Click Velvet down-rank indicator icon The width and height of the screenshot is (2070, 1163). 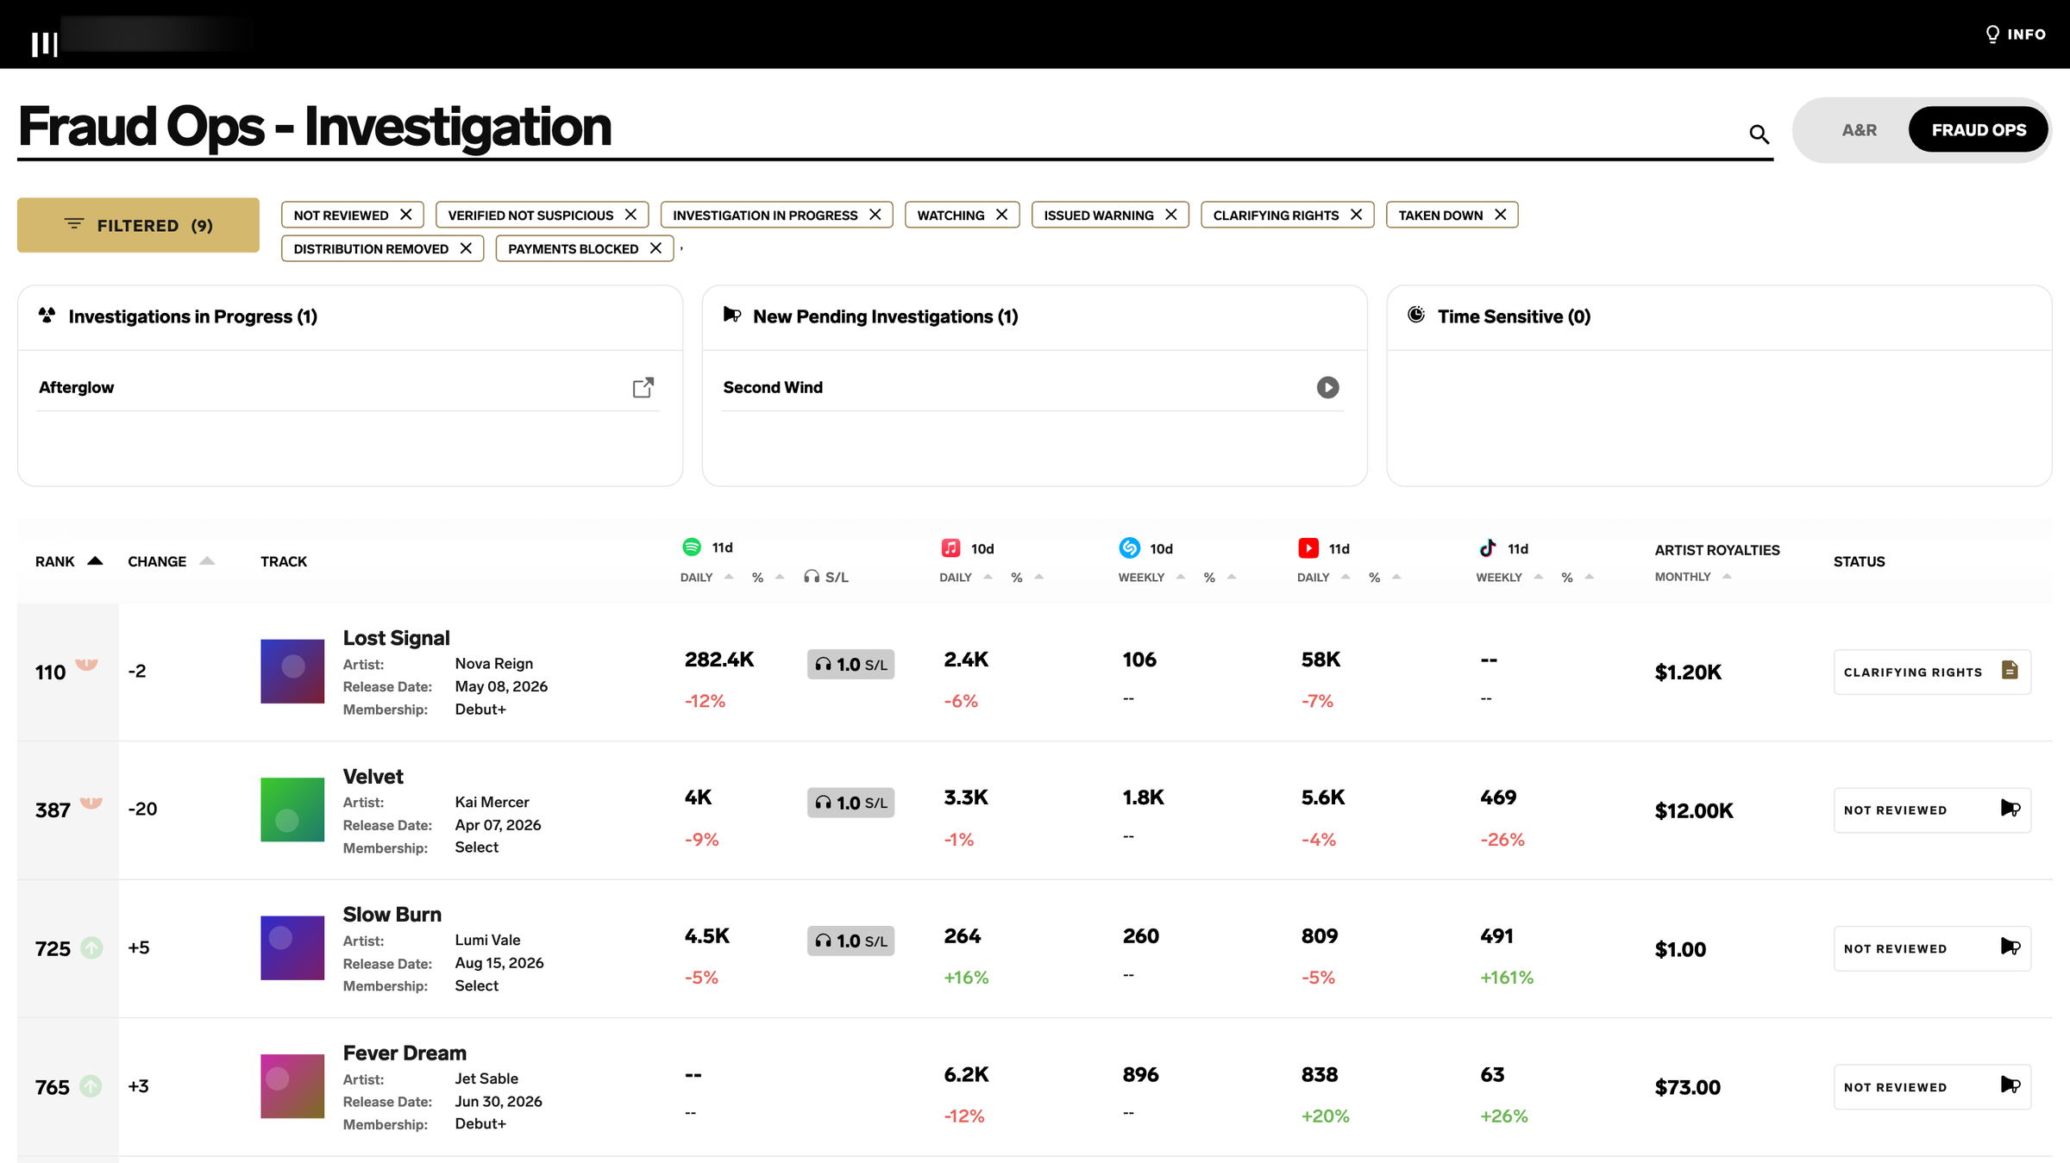click(91, 803)
